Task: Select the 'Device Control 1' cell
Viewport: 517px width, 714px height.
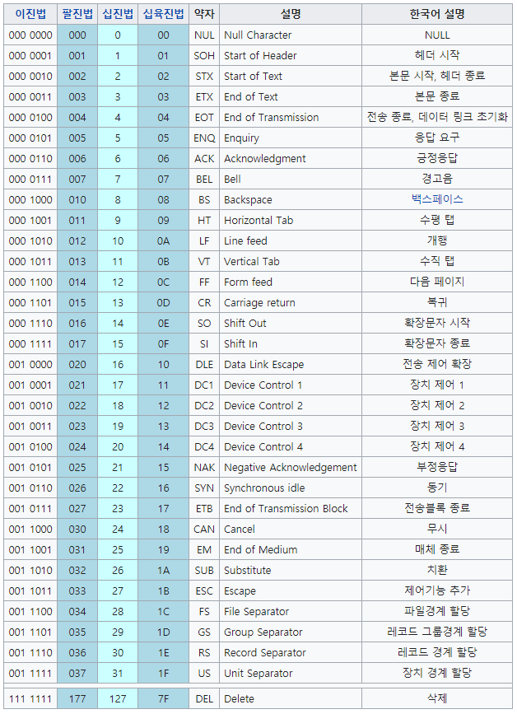Action: (291, 385)
